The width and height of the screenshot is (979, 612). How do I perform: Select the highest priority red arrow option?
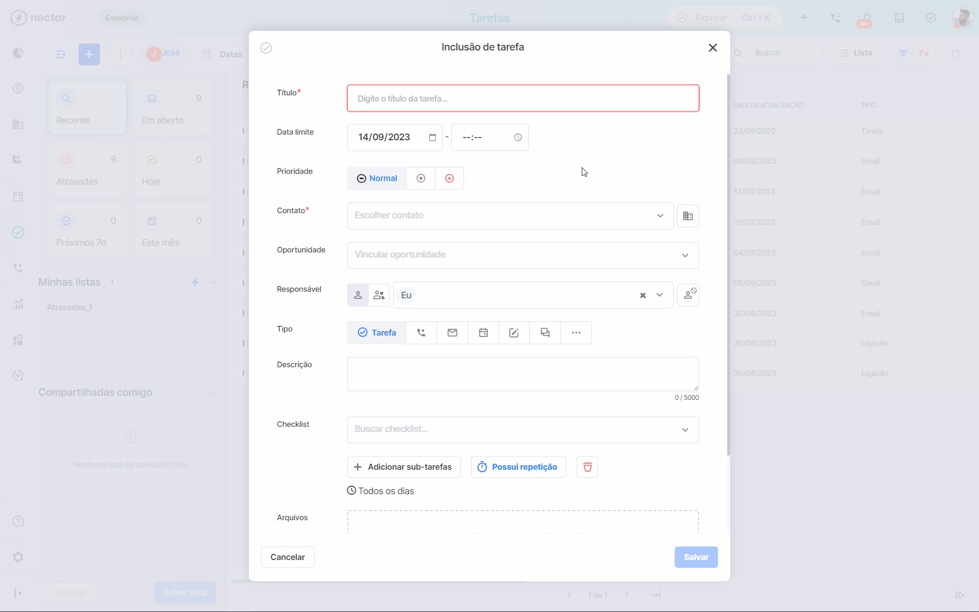(x=449, y=178)
